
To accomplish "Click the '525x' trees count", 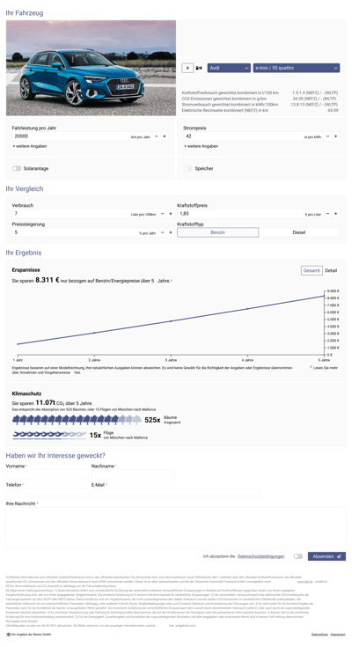I will coord(152,420).
